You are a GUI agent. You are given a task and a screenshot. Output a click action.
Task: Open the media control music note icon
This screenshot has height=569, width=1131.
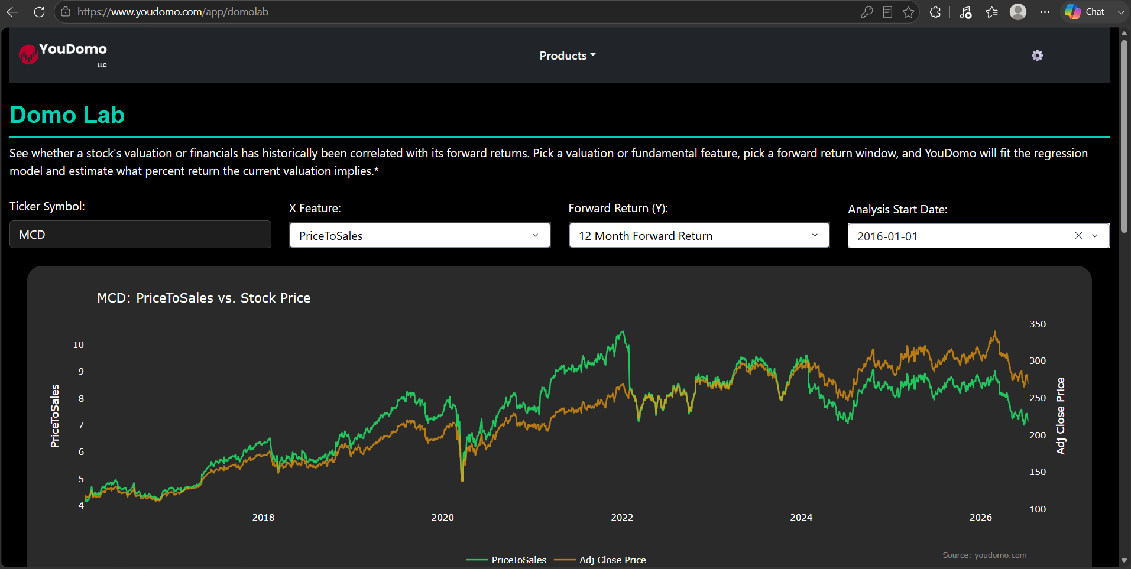965,12
